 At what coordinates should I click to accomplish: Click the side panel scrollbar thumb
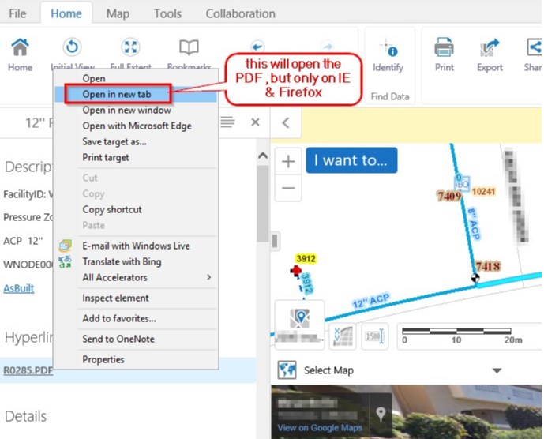point(263,204)
